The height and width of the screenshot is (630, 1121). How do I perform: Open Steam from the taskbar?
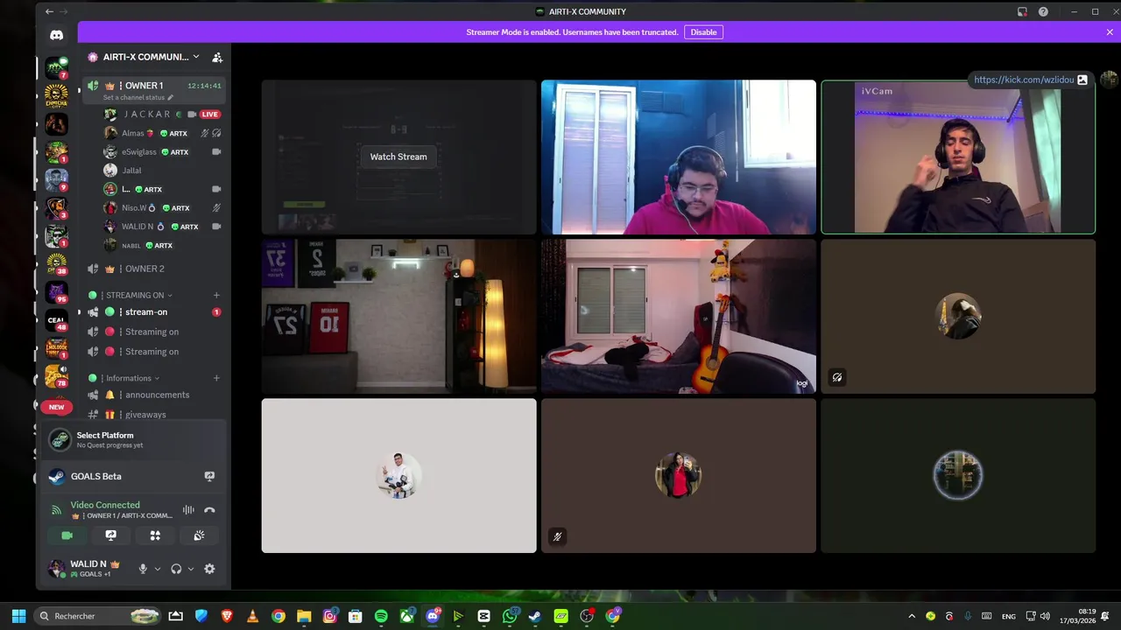pyautogui.click(x=535, y=616)
